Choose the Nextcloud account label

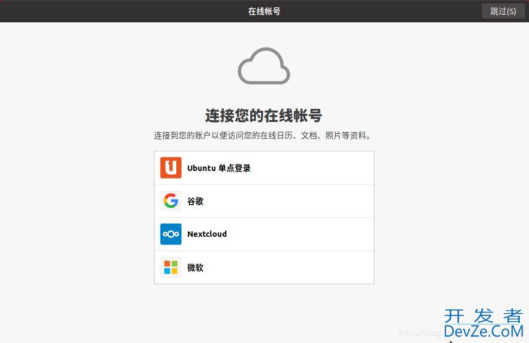coord(207,234)
